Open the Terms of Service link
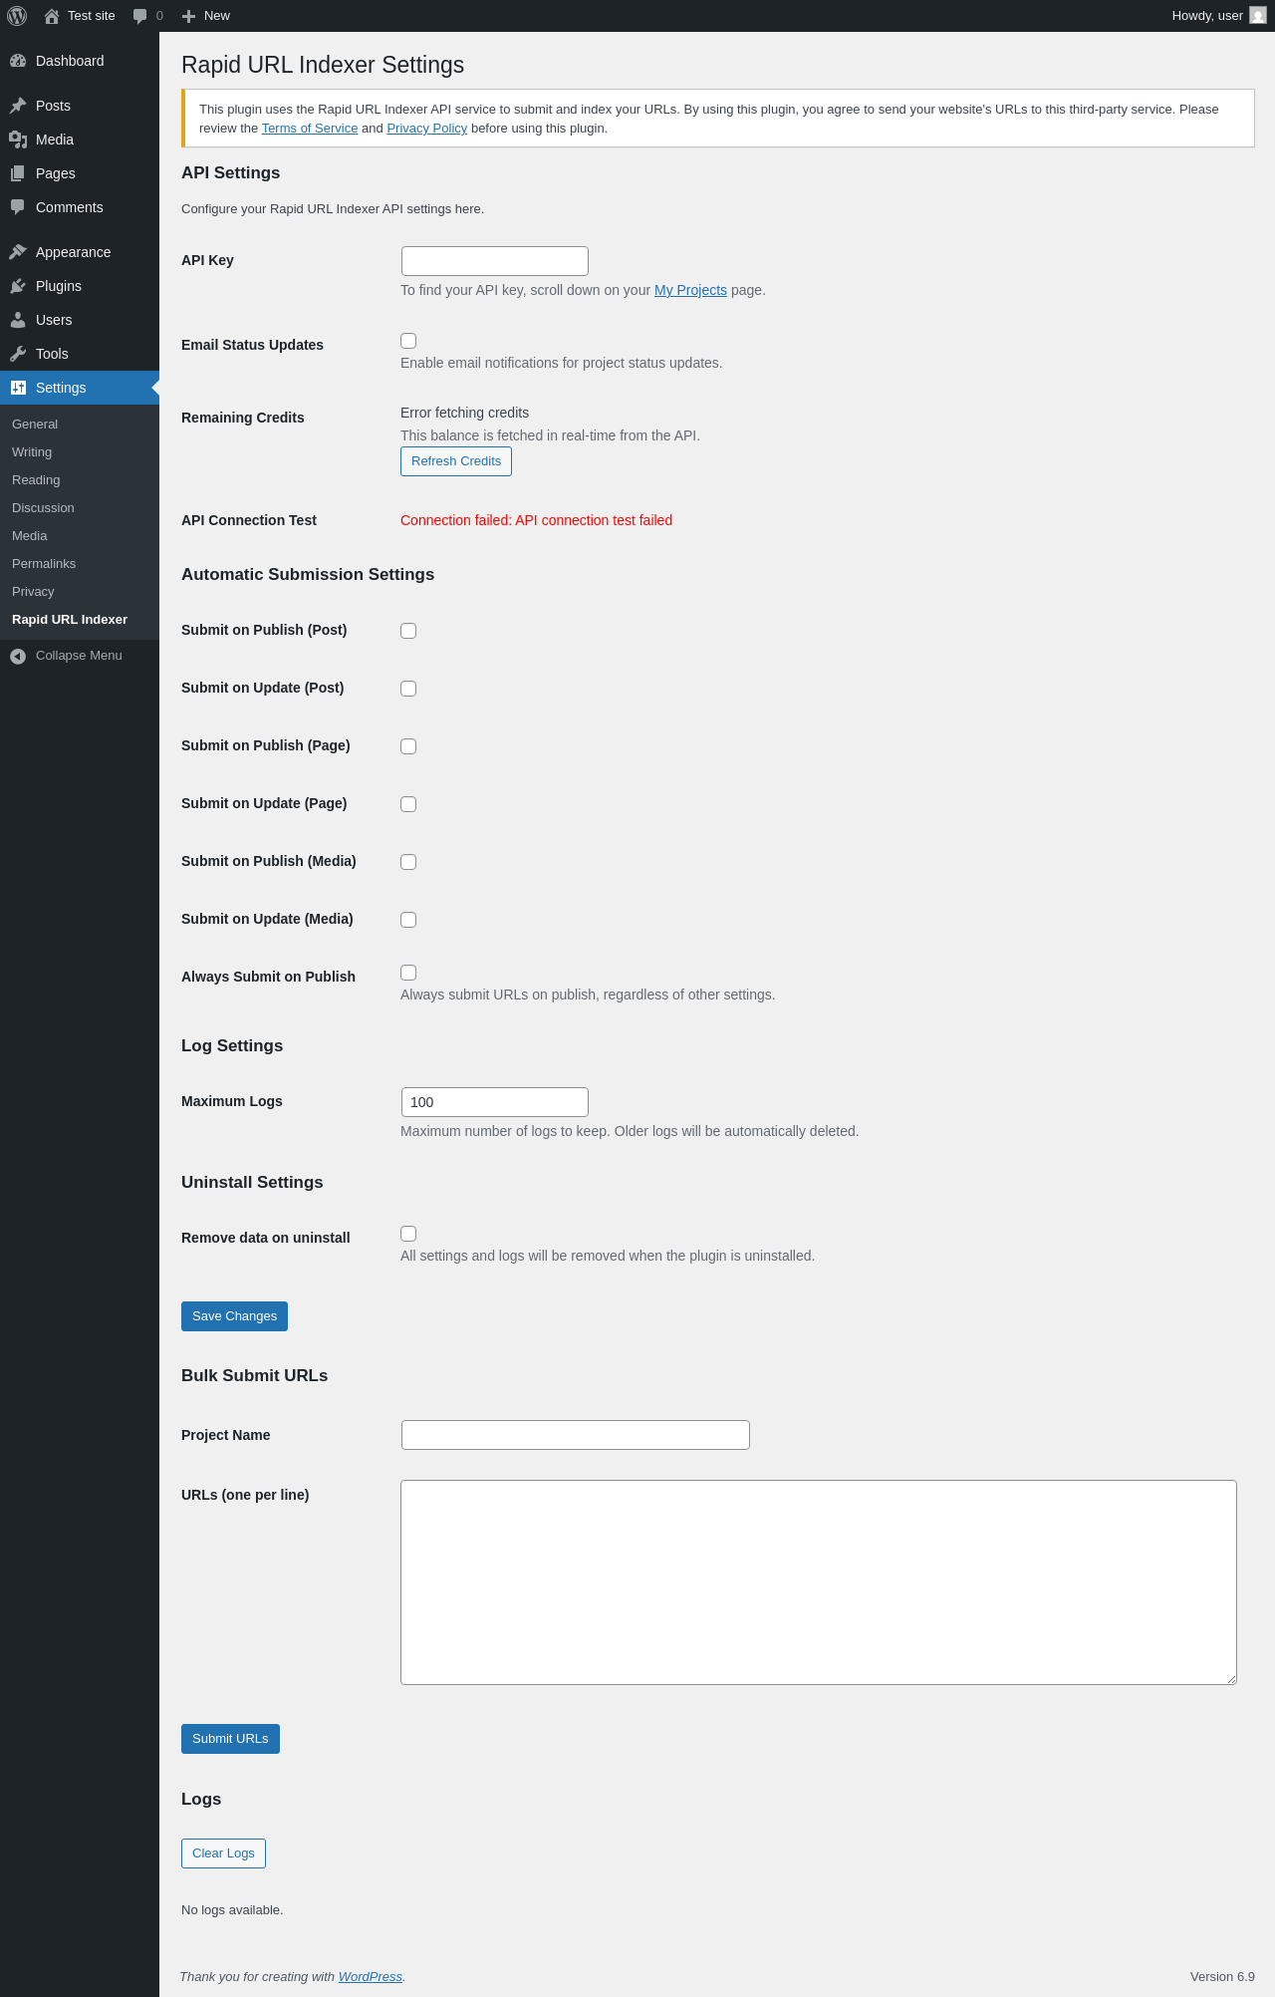 (x=310, y=129)
